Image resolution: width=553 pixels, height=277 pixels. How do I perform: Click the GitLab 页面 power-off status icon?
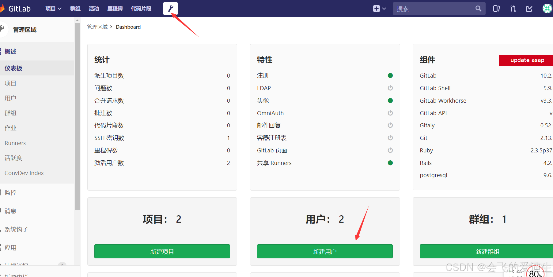(390, 150)
